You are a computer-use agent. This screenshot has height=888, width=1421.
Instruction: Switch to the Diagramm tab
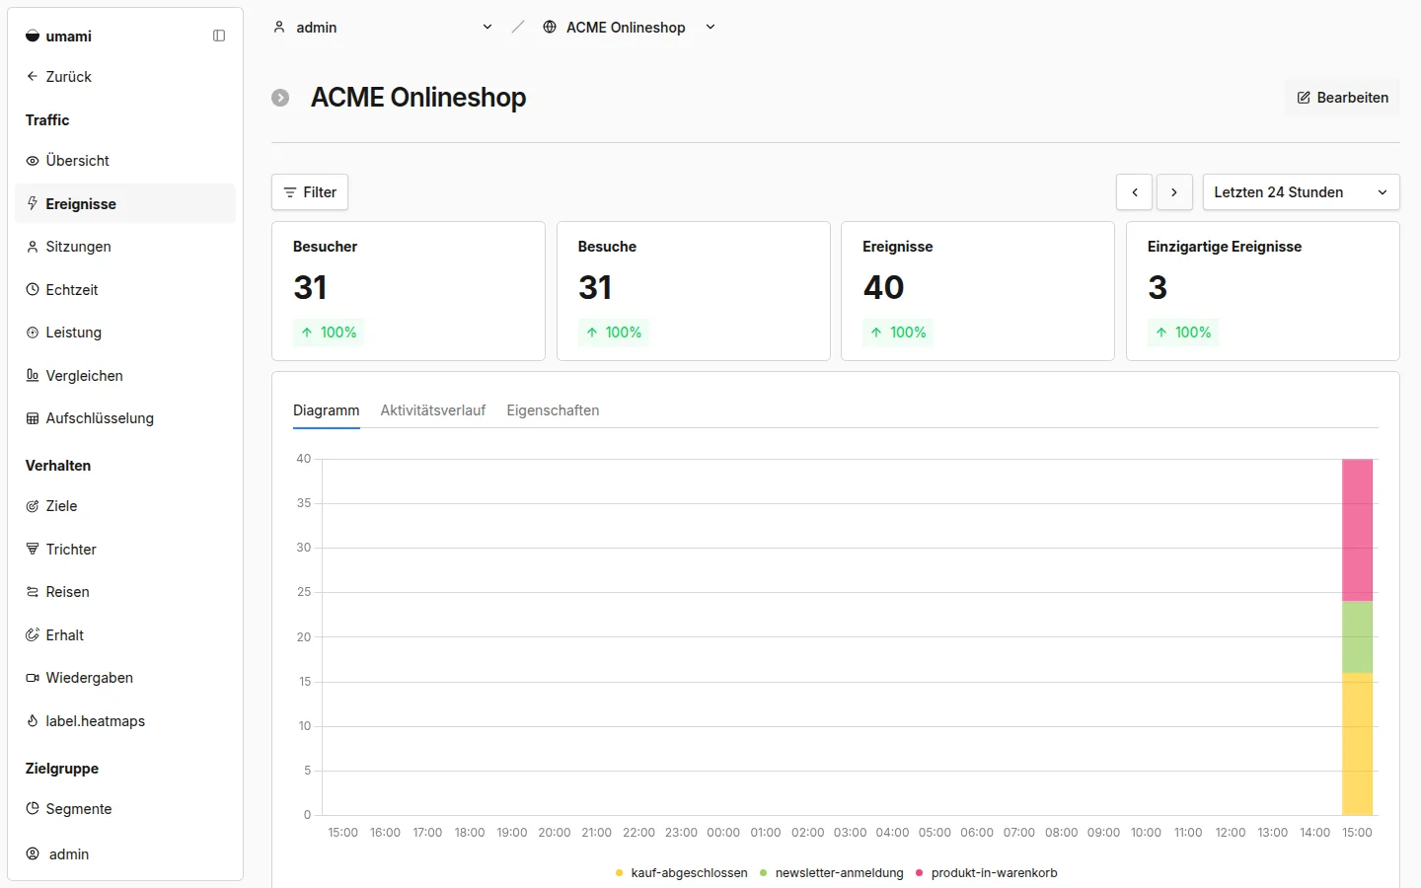click(x=327, y=410)
